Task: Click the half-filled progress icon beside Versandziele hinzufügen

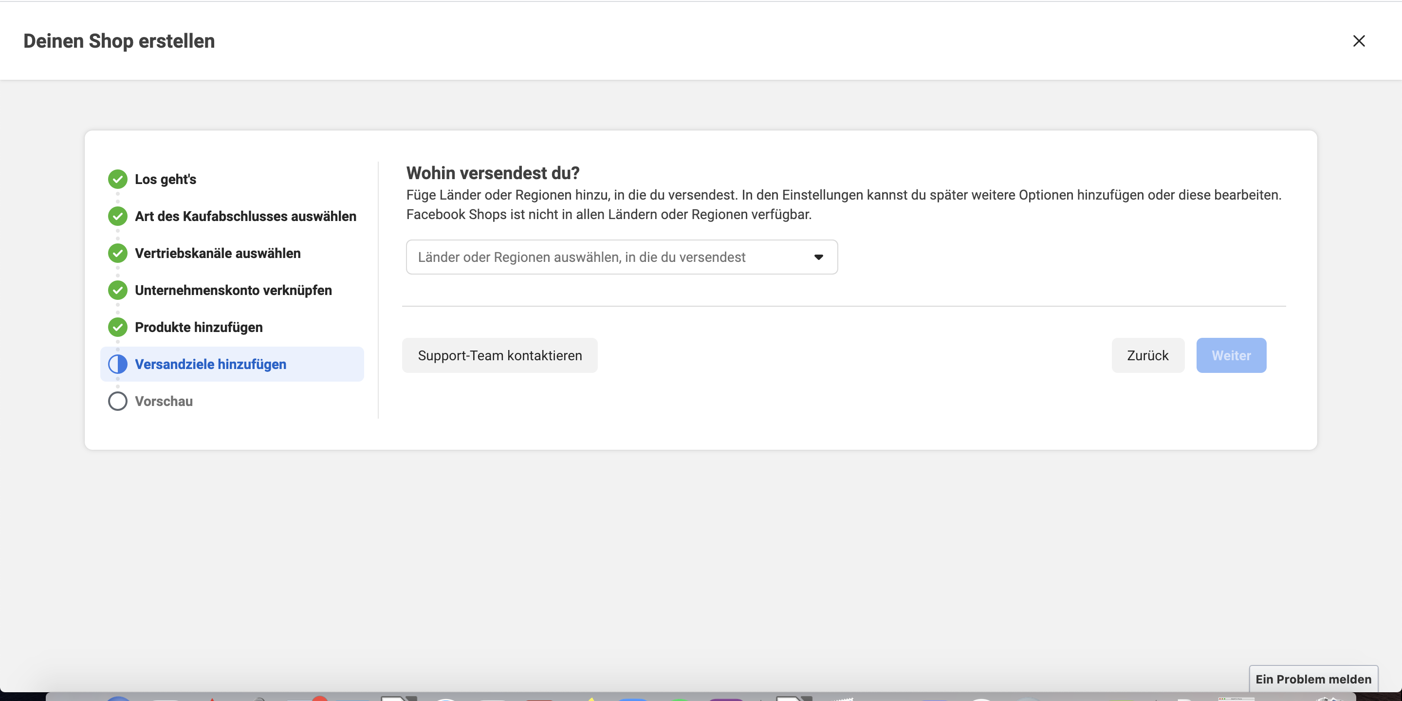Action: coord(117,364)
